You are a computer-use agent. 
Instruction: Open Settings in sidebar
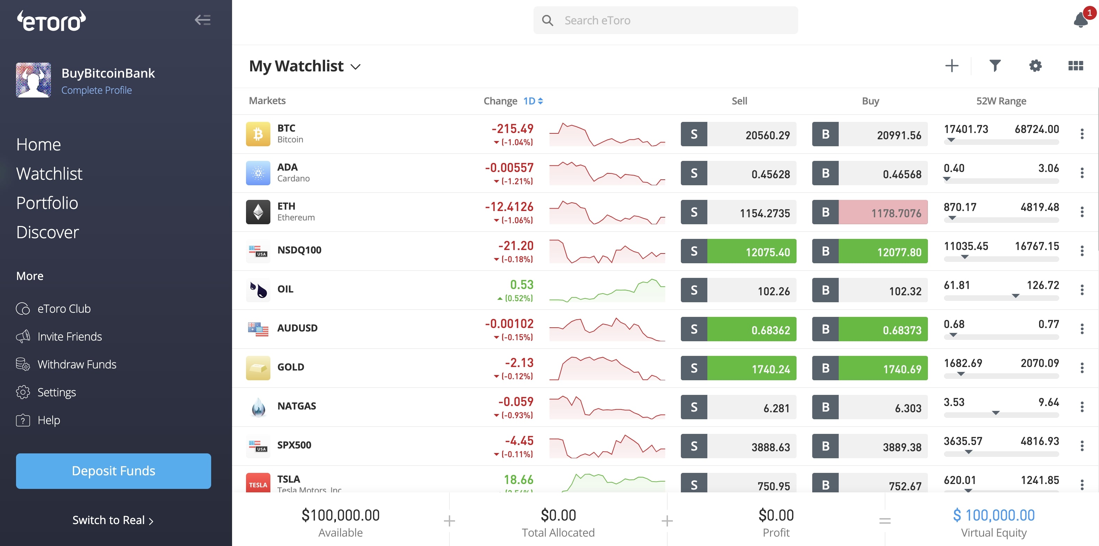[46, 392]
